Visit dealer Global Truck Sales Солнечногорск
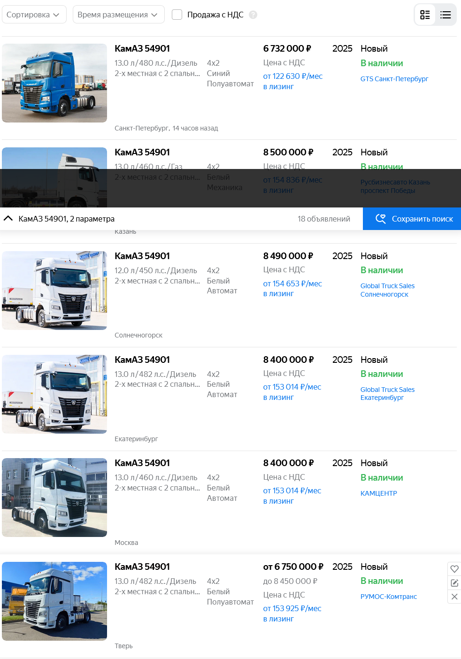The height and width of the screenshot is (659, 461). tap(387, 290)
